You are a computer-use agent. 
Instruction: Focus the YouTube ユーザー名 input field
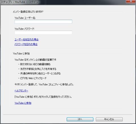[x=43, y=22]
